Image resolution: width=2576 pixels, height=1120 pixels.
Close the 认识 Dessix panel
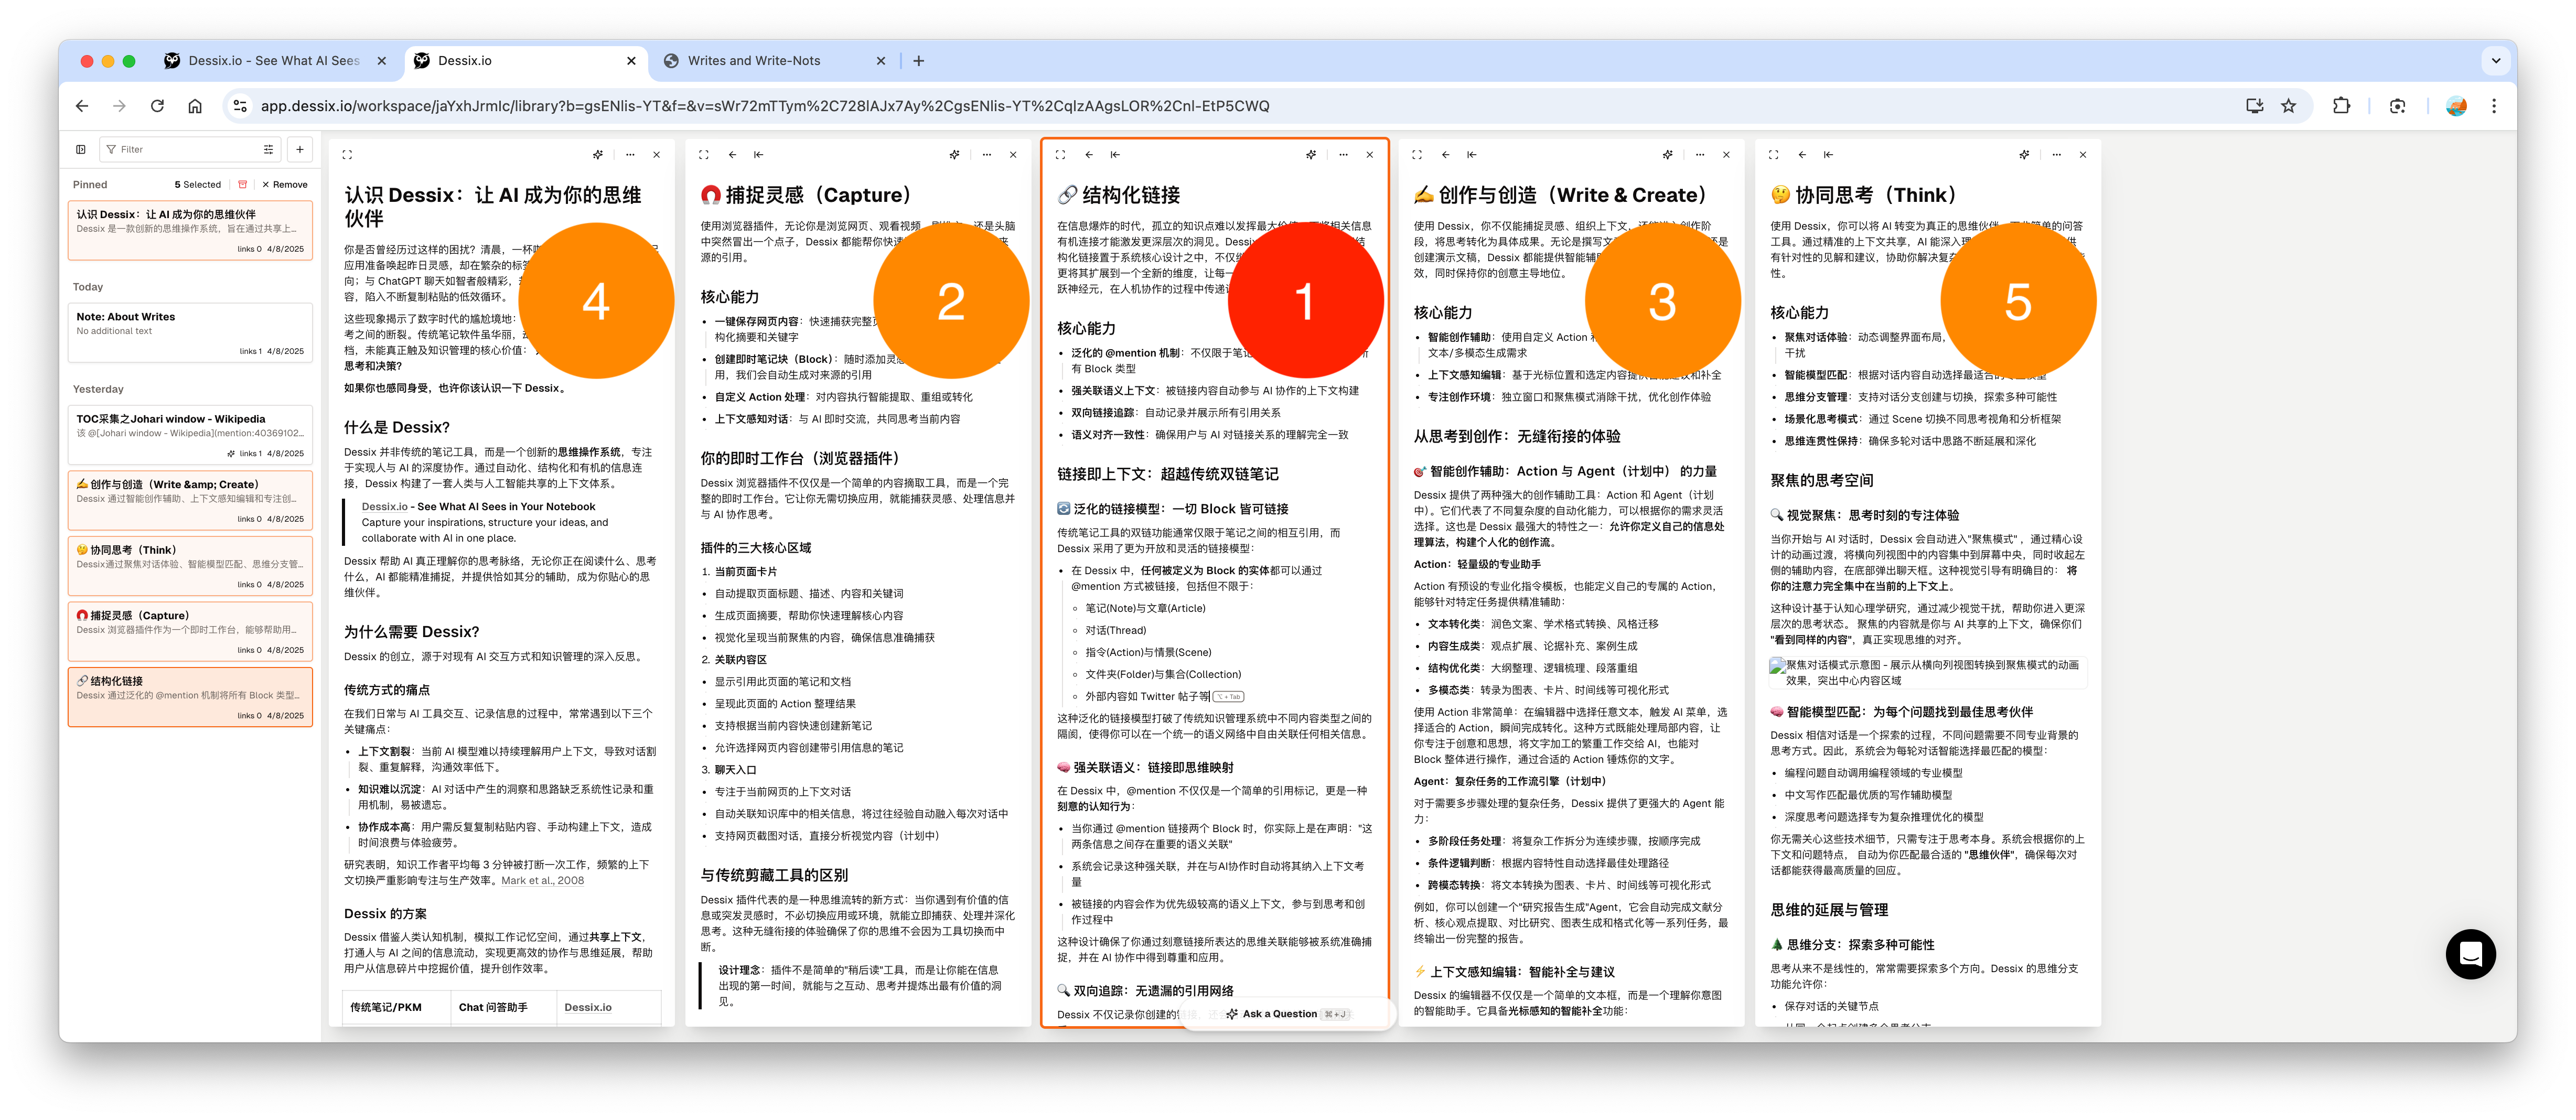click(x=657, y=154)
